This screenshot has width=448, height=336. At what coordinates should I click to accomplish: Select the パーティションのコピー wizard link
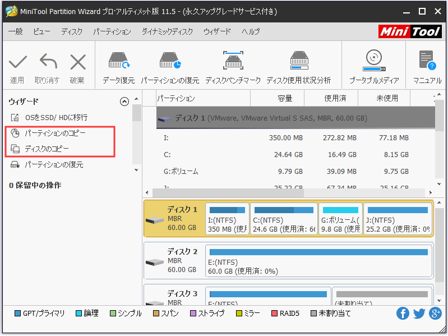point(55,133)
